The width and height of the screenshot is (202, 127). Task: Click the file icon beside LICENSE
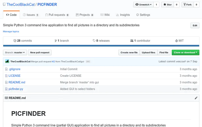[6, 76]
